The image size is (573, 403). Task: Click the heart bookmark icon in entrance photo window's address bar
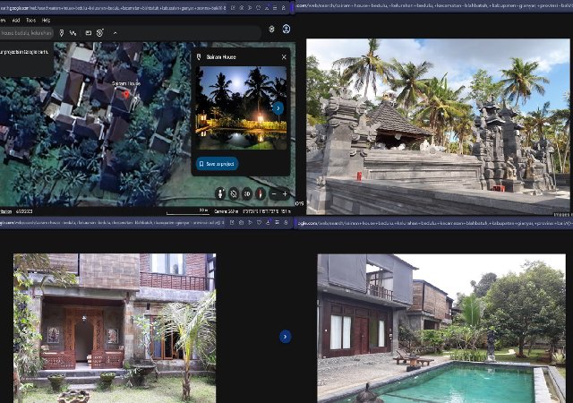coord(259,222)
